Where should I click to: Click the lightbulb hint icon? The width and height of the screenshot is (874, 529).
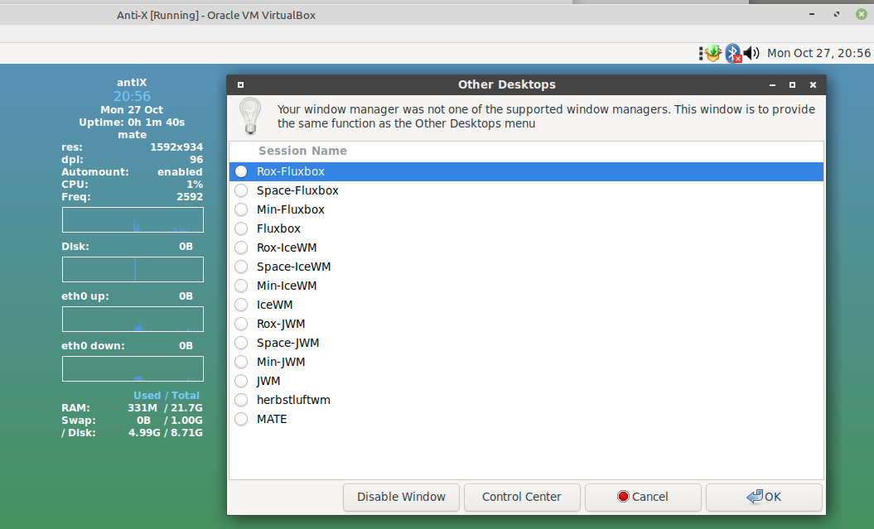coord(249,116)
